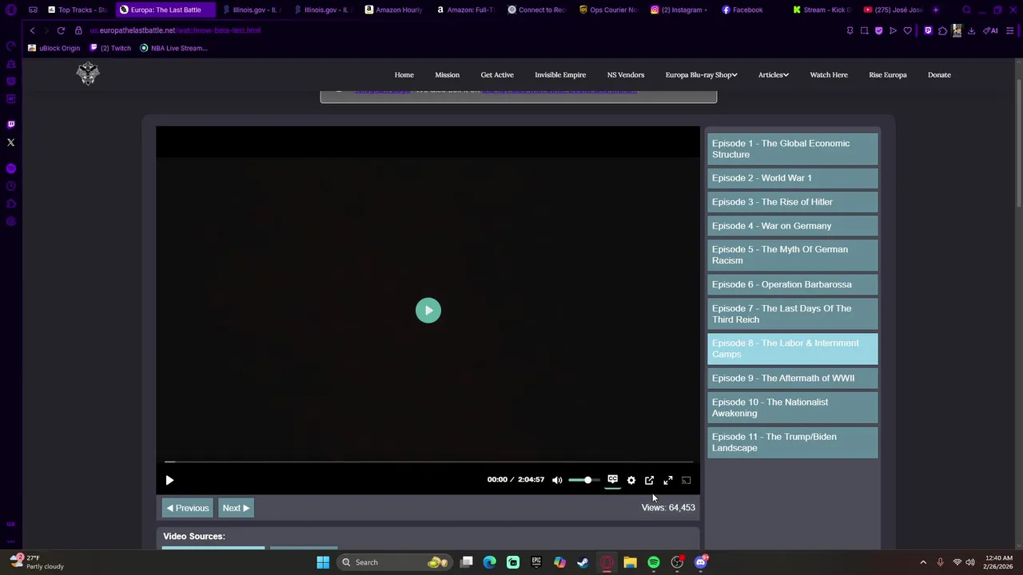Switch to the Amazon Hourly browser tab

(x=394, y=10)
